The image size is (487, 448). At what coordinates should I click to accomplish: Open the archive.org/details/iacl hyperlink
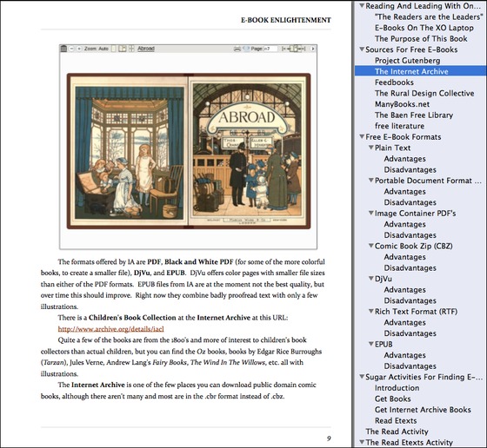click(x=111, y=329)
